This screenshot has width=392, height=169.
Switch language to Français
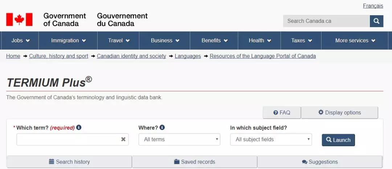click(373, 6)
